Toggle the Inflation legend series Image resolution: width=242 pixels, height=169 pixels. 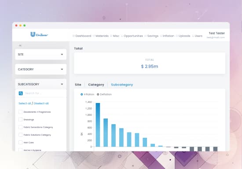[88, 94]
